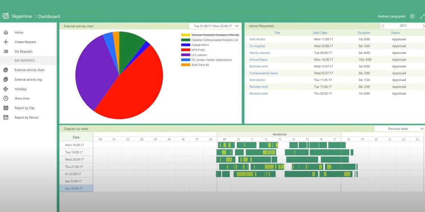Click the Skypetime logo icon
Viewport: 425px width, 212px height.
tap(5, 16)
